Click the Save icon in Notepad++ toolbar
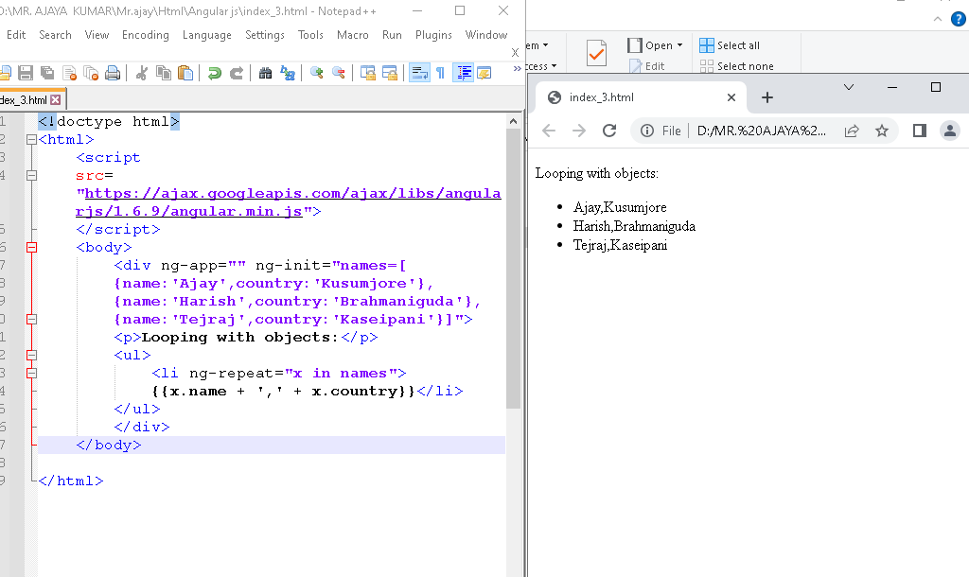This screenshot has height=577, width=969. (26, 73)
